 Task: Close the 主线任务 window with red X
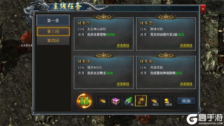pyautogui.click(x=203, y=9)
